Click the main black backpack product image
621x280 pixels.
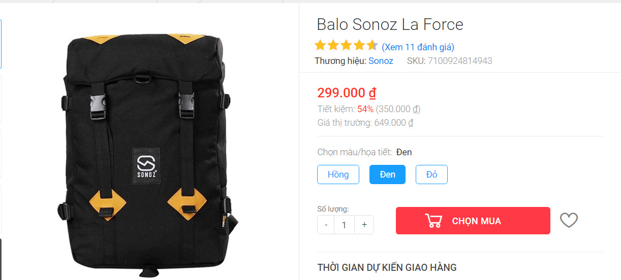coord(146,155)
